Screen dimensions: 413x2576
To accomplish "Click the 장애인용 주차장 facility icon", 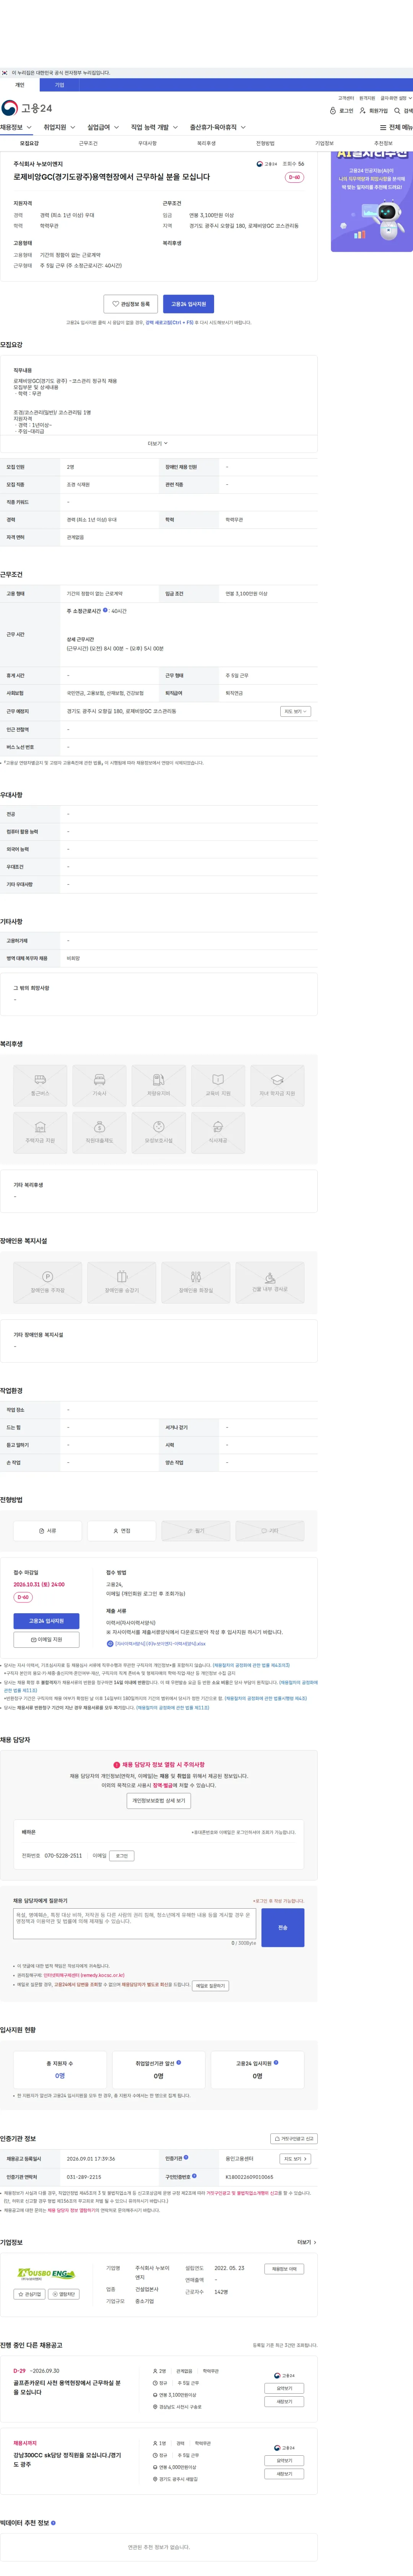I will (x=47, y=1283).
